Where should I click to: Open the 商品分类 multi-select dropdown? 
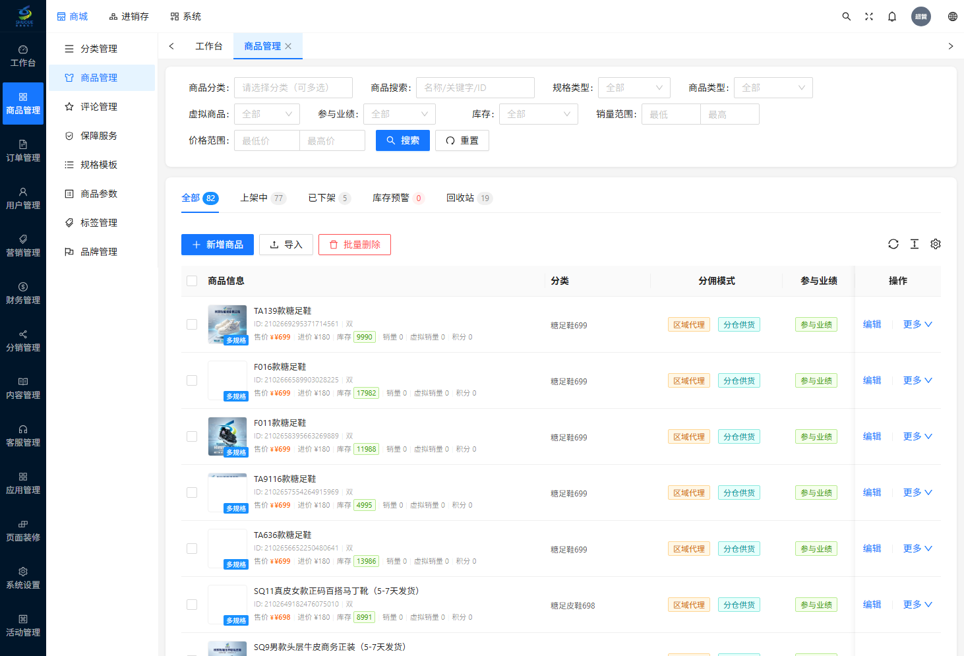coord(293,88)
